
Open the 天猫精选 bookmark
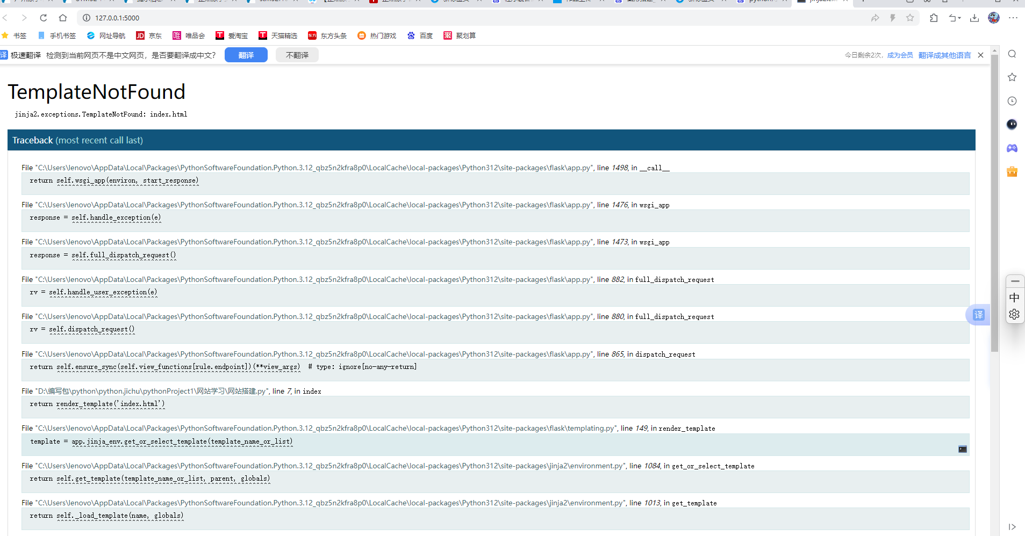278,35
